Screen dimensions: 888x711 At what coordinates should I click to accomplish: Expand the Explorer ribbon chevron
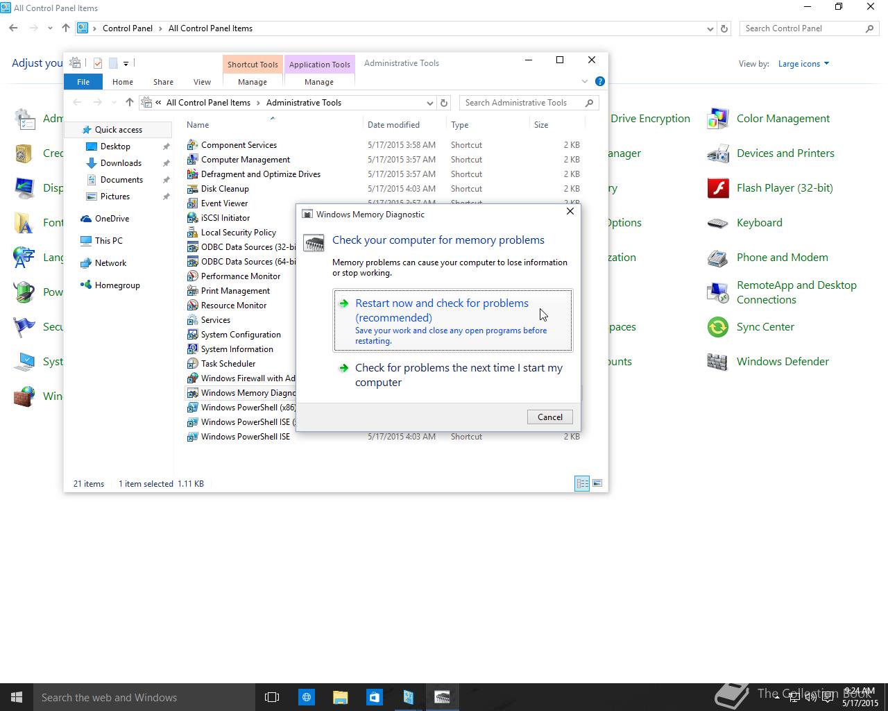585,81
